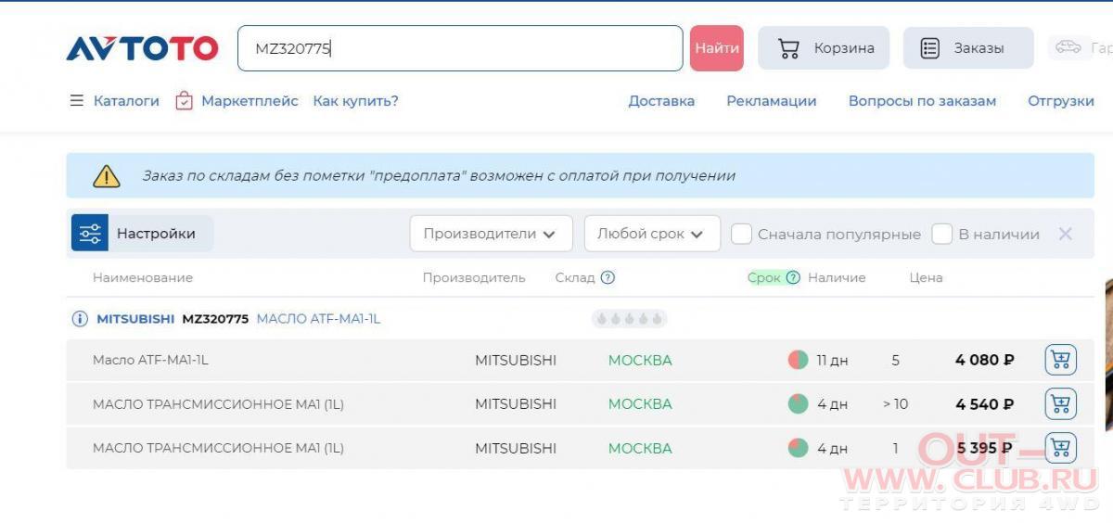The height and width of the screenshot is (523, 1113).
Task: Click the search field containing MZ320775
Action: point(460,48)
